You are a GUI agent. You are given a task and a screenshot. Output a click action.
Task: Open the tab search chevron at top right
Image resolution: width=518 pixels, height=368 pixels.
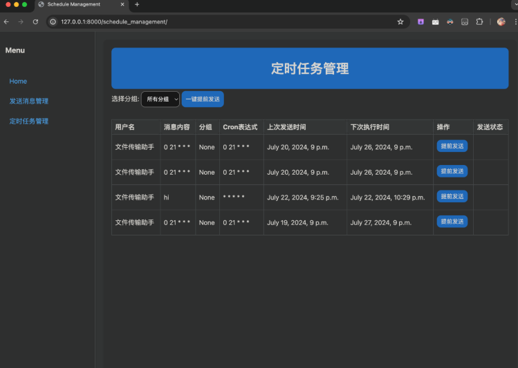[x=515, y=5]
